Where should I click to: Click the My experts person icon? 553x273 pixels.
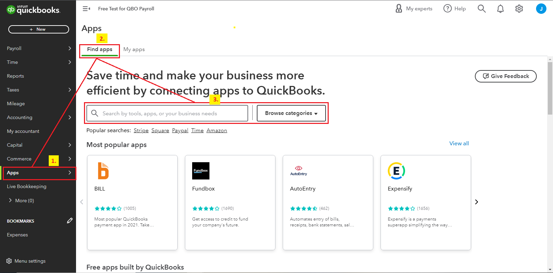[x=399, y=9]
